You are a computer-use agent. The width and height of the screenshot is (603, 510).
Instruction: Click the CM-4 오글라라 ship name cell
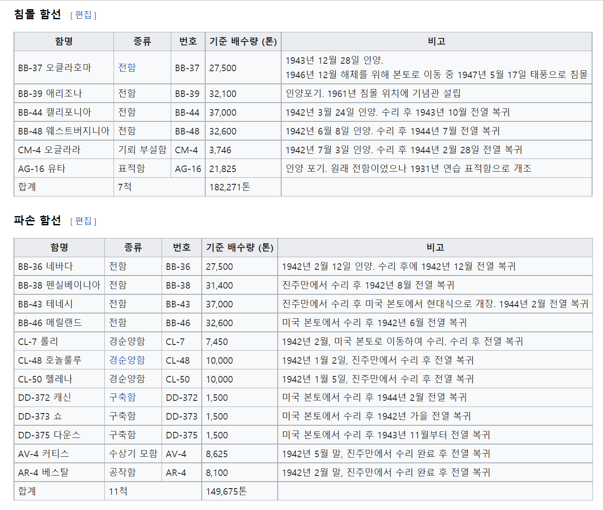click(x=64, y=150)
